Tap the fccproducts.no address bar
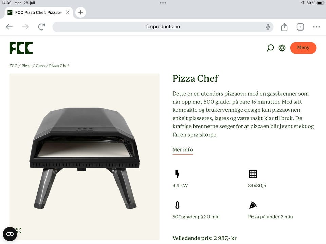Screen dimensions: 326x244 (163, 27)
